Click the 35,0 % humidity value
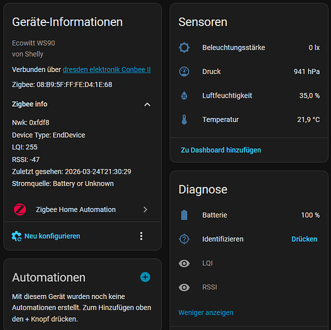This screenshot has width=331, height=330. (x=309, y=96)
